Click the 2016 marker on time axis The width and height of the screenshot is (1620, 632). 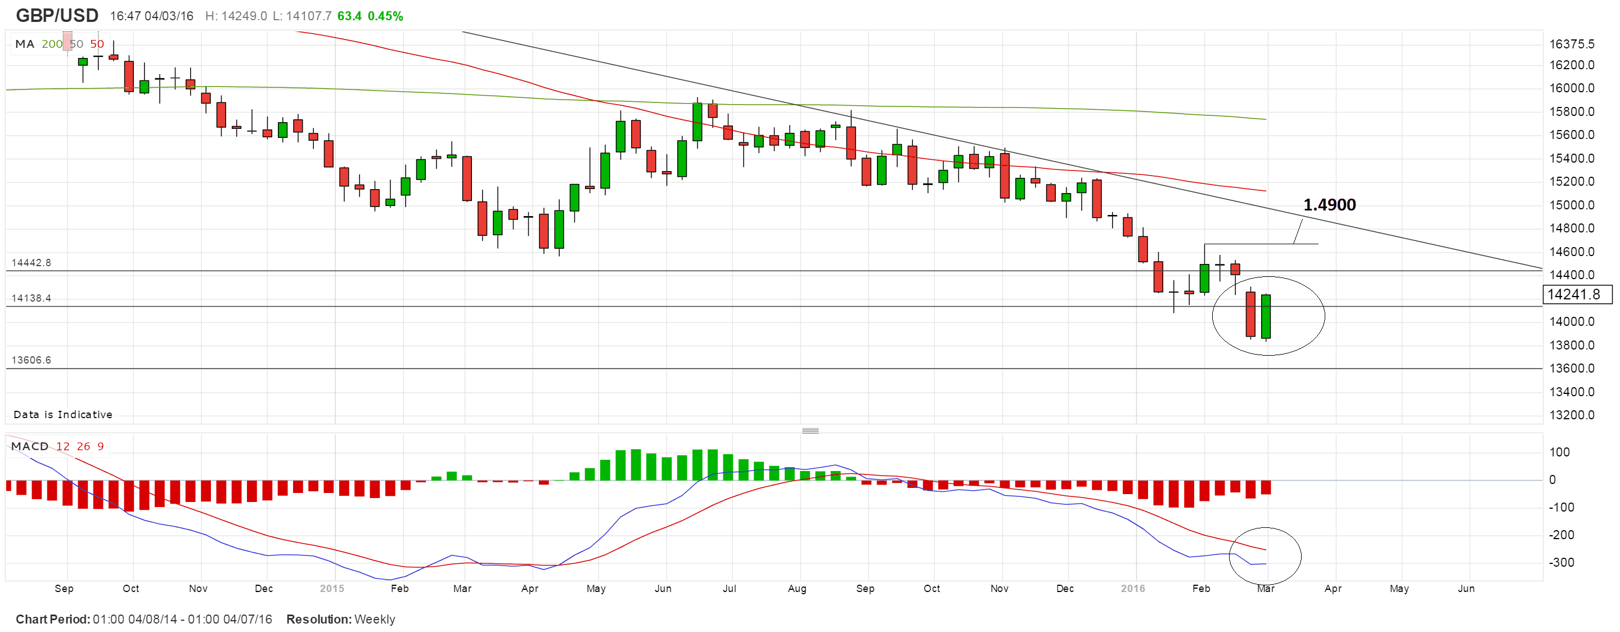pos(1133,589)
